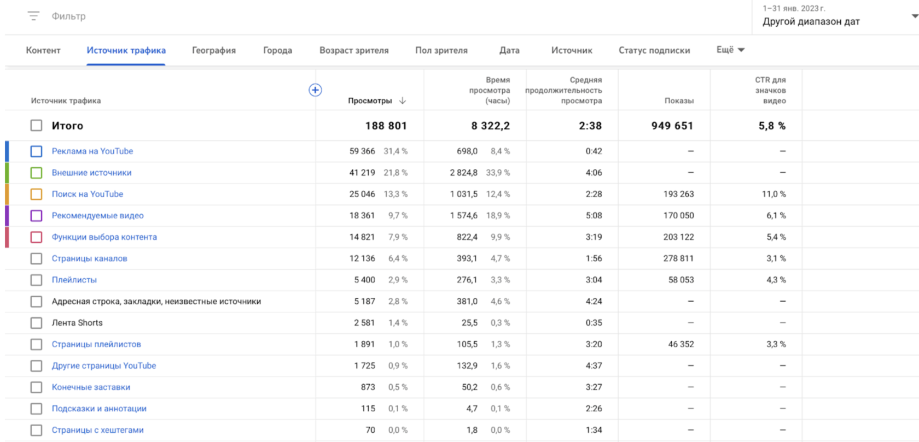
Task: Open the Пол зрителя tab
Action: (441, 50)
